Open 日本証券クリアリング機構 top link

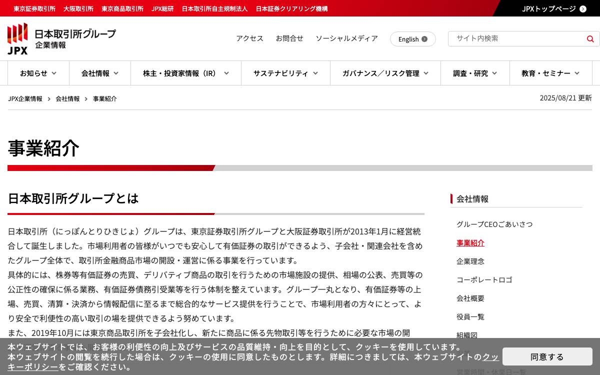291,9
